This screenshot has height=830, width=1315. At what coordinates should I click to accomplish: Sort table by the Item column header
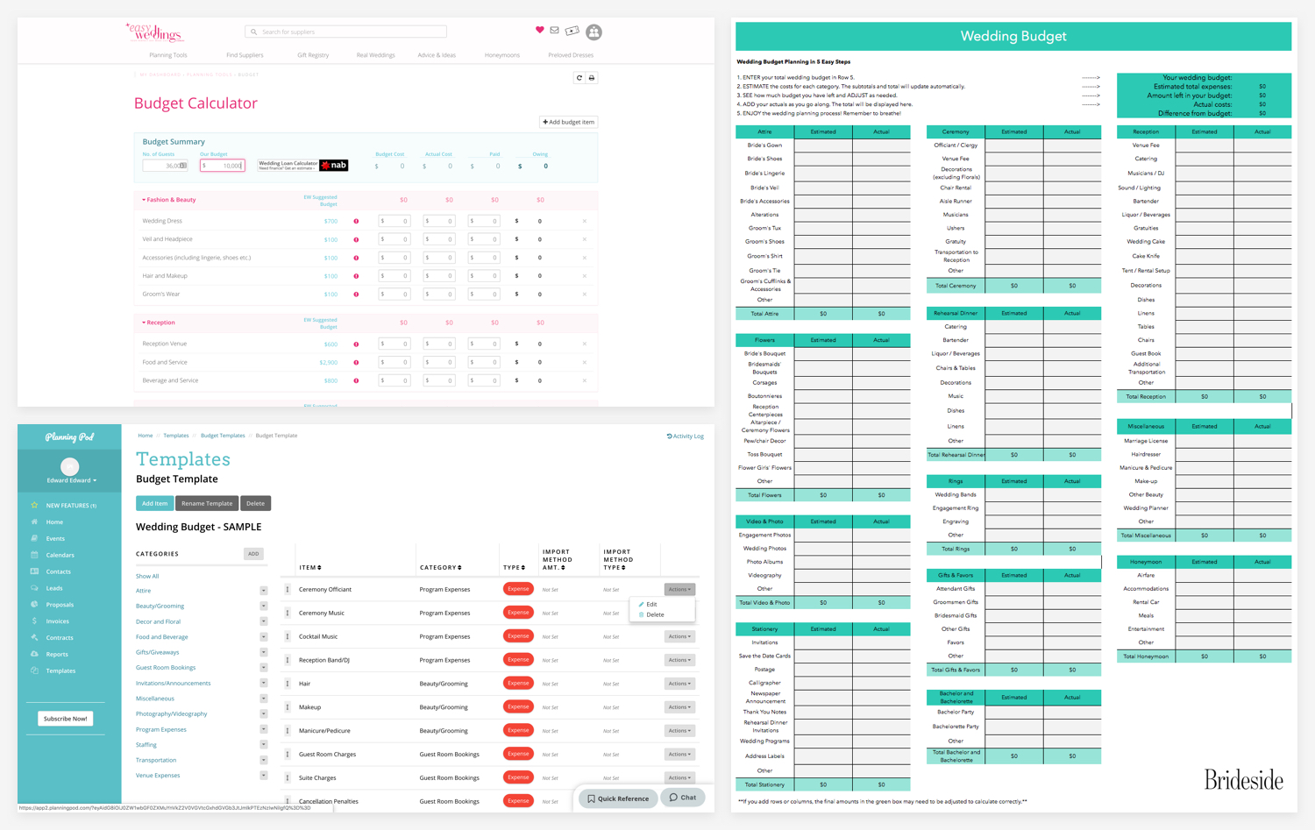pyautogui.click(x=310, y=567)
